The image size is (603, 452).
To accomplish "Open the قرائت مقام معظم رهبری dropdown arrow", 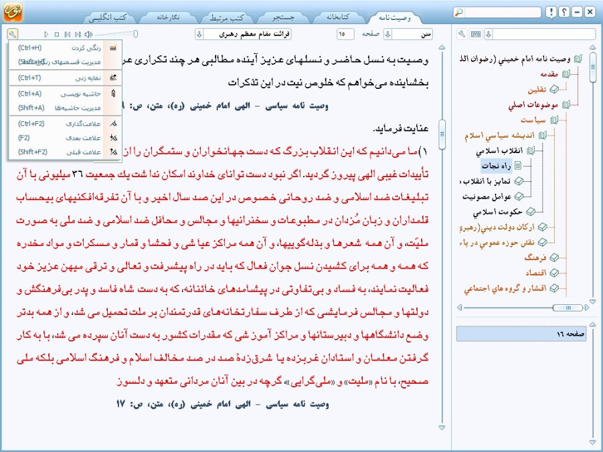I will 199,34.
